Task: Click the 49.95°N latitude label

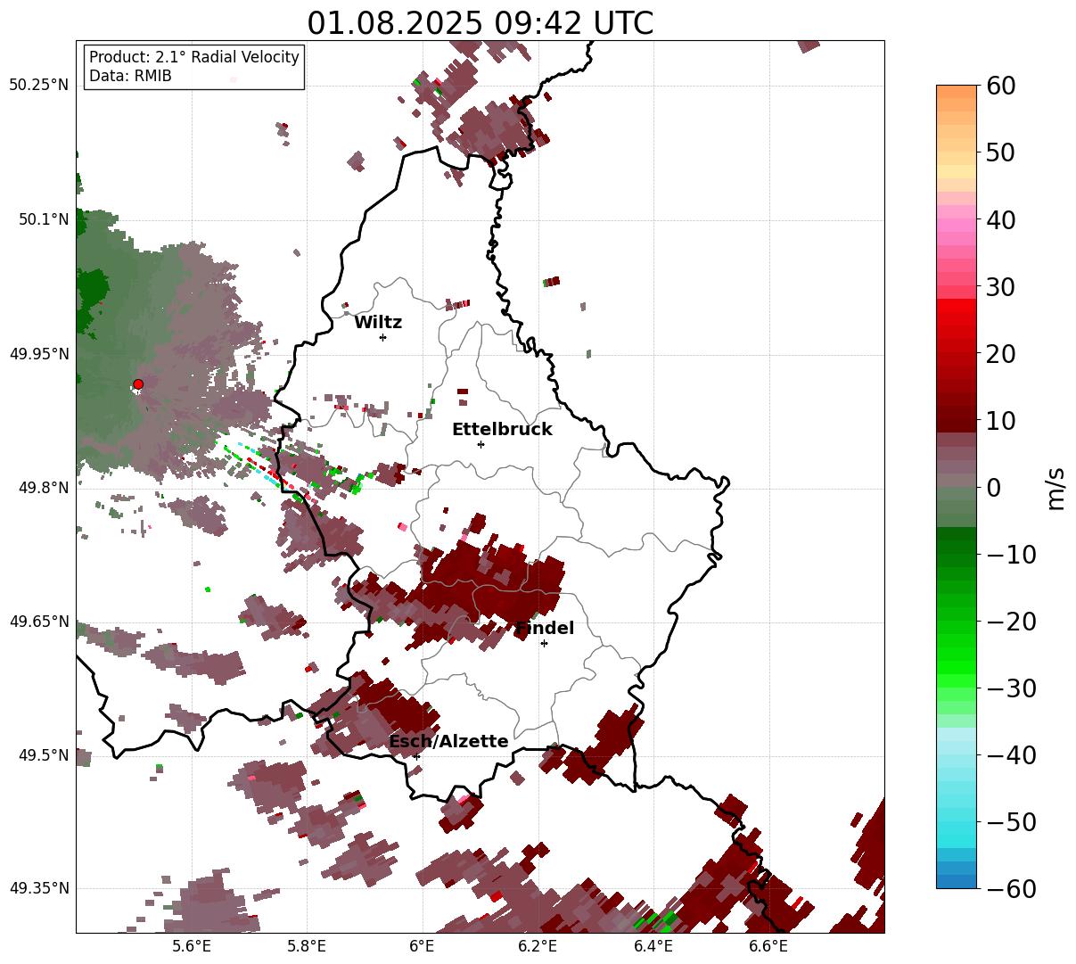Action: coord(38,354)
